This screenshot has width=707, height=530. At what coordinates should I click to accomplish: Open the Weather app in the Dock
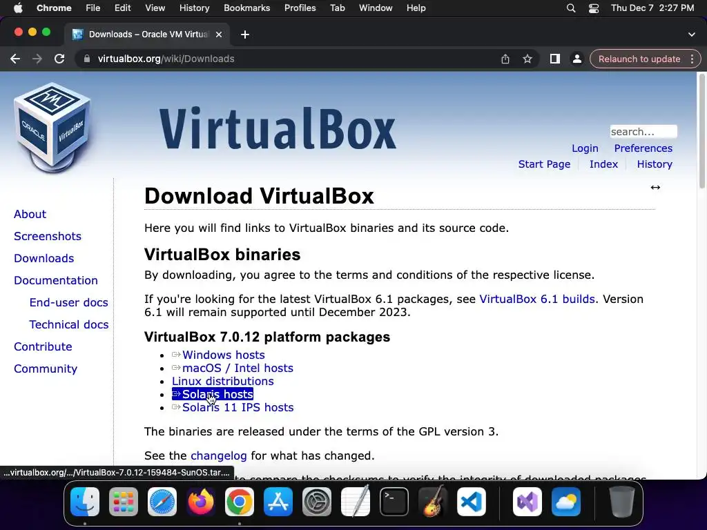click(566, 502)
